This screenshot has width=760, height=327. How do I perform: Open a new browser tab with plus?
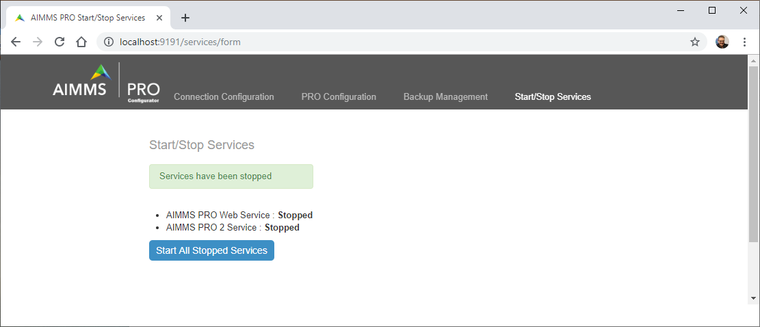[x=185, y=18]
